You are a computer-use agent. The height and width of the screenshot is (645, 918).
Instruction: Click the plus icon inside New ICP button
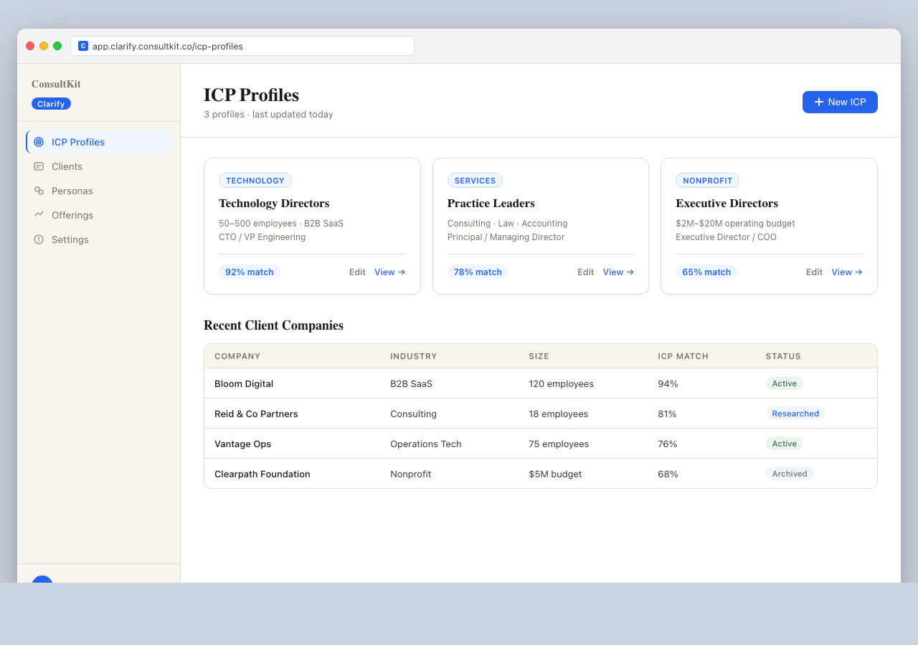(x=818, y=102)
